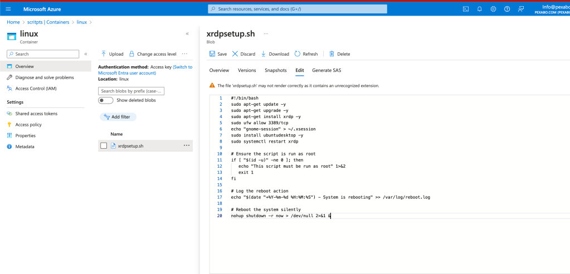Image resolution: width=570 pixels, height=274 pixels.
Task: Open the help question mark icon
Action: (x=506, y=9)
